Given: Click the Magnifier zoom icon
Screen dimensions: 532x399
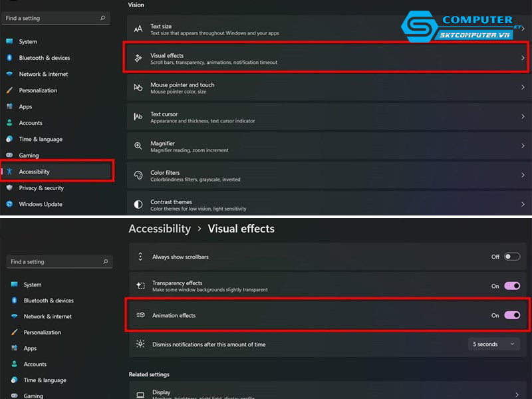Looking at the screenshot, I should coord(138,146).
